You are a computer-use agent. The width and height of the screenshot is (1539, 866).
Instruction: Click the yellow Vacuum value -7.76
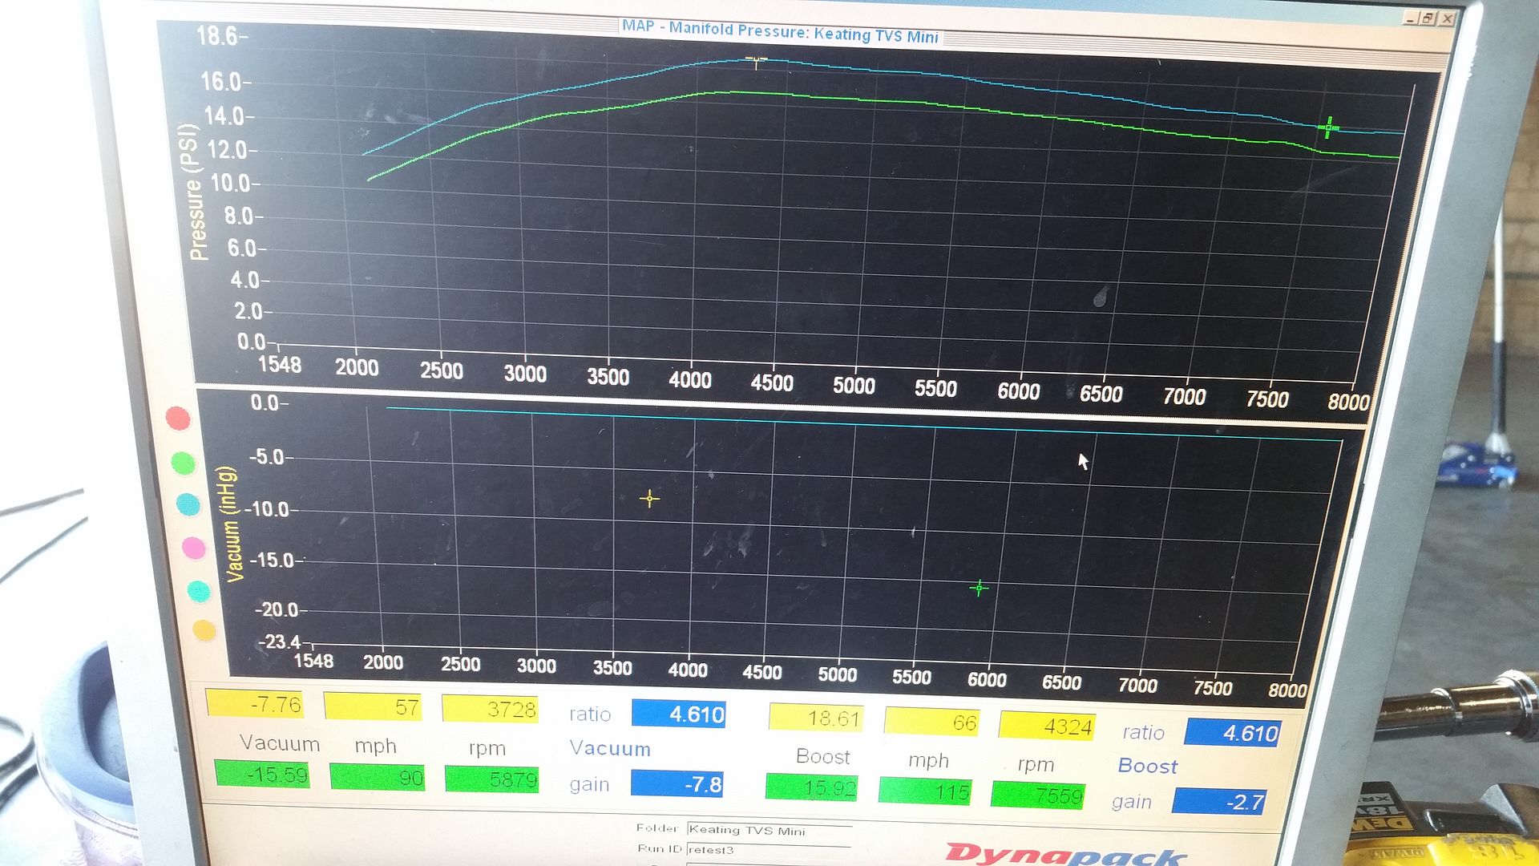pyautogui.click(x=254, y=703)
